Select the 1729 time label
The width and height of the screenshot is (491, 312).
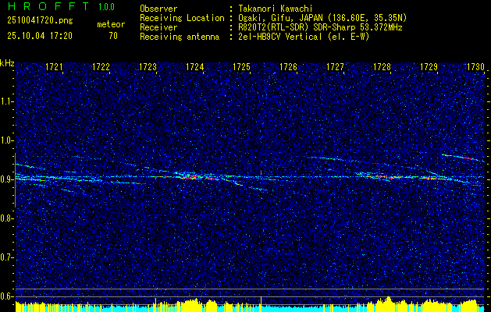click(429, 67)
